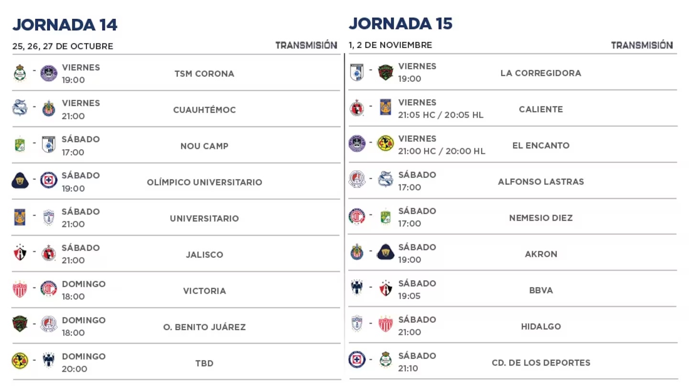Click the Pumas logo in the Olímpico Universitario row
The image size is (689, 392).
pos(20,181)
